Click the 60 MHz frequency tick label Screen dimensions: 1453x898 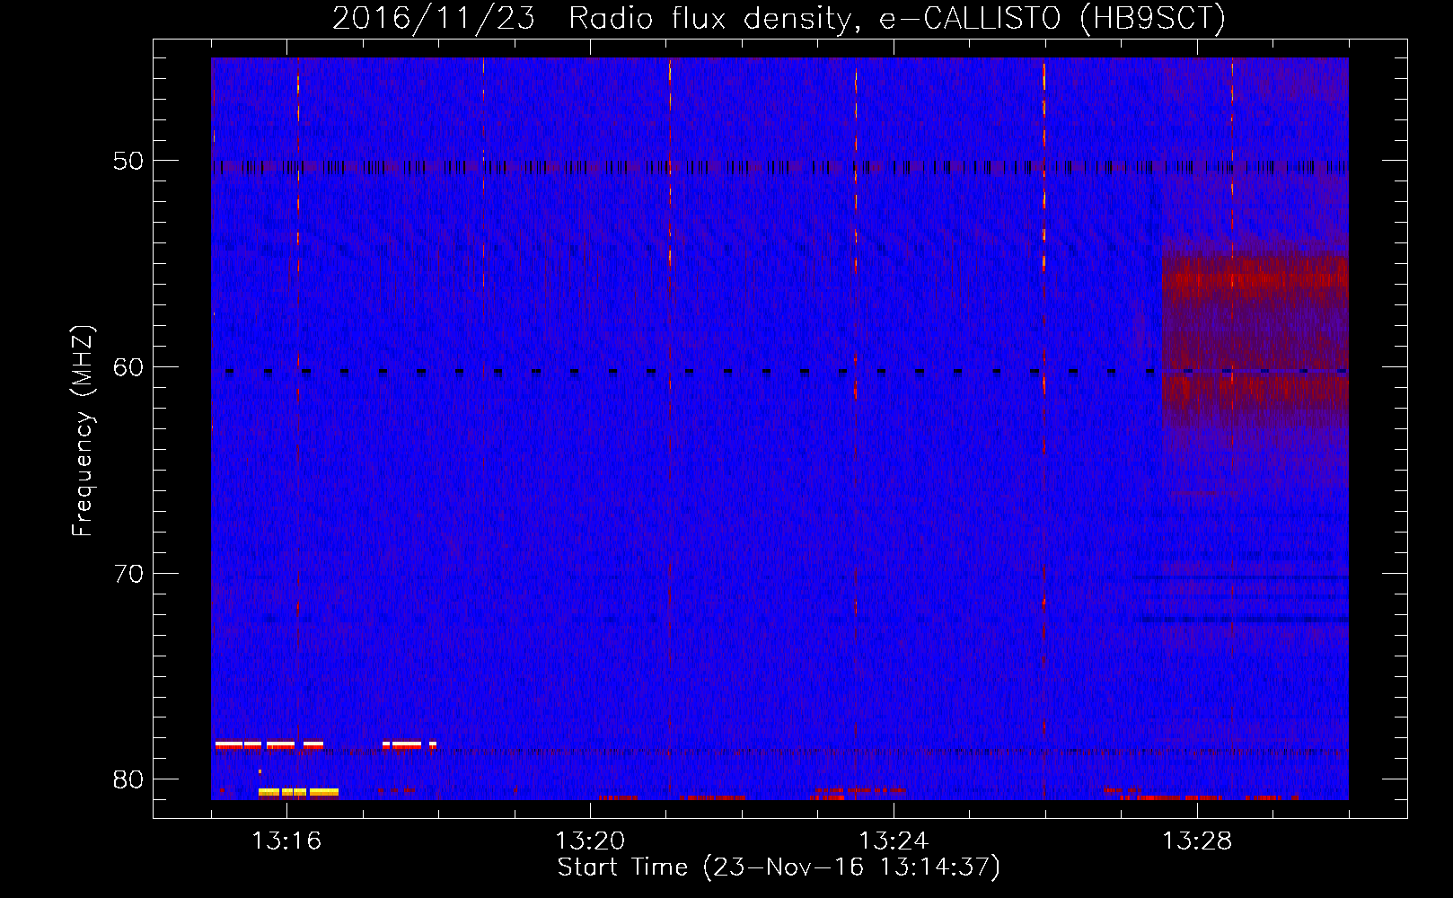[x=128, y=367]
